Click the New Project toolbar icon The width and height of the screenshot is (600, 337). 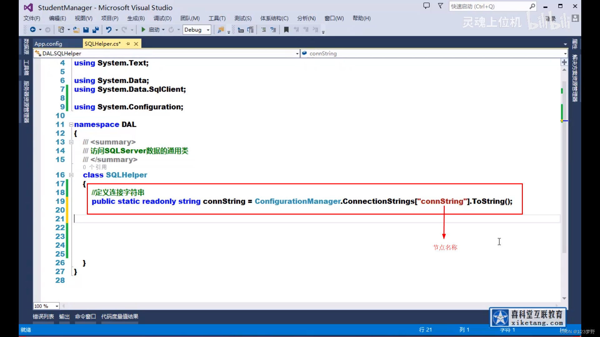61,30
